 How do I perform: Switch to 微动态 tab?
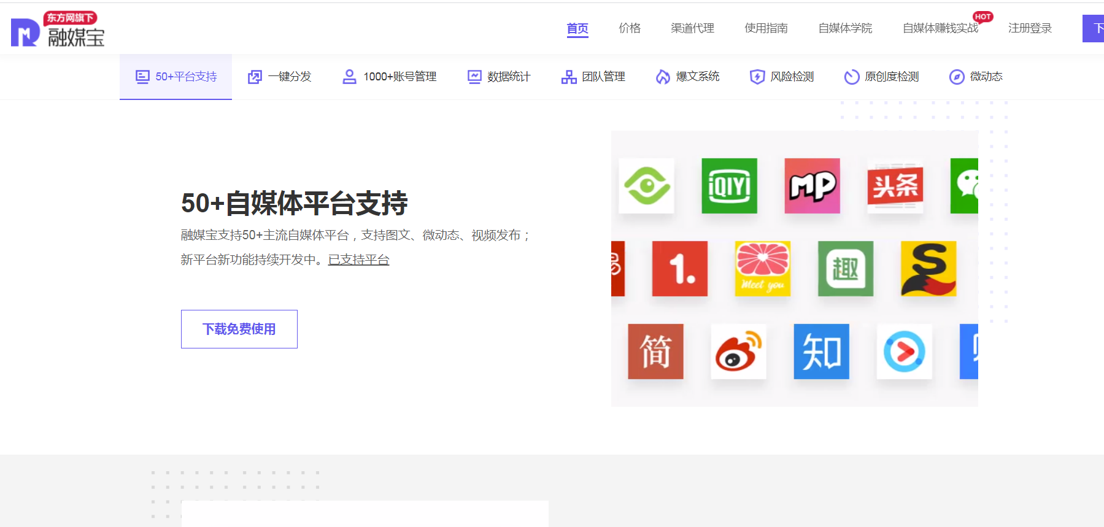tap(986, 77)
